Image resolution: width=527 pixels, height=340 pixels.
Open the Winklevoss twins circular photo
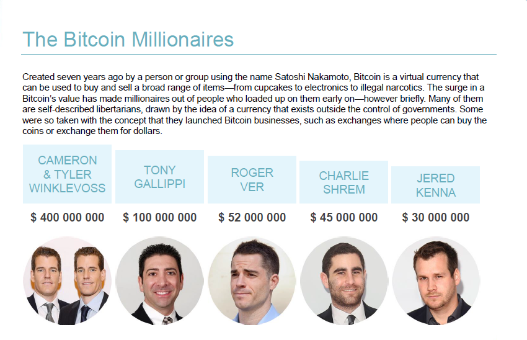(67, 281)
